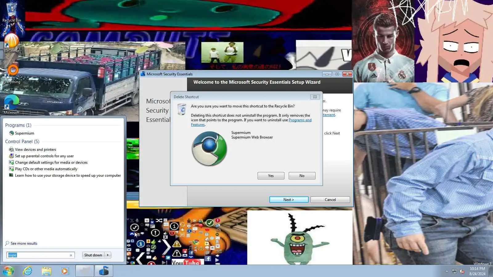The image size is (493, 277).
Task: Select the Security Essentials setup taskbar button
Action: coord(104,271)
